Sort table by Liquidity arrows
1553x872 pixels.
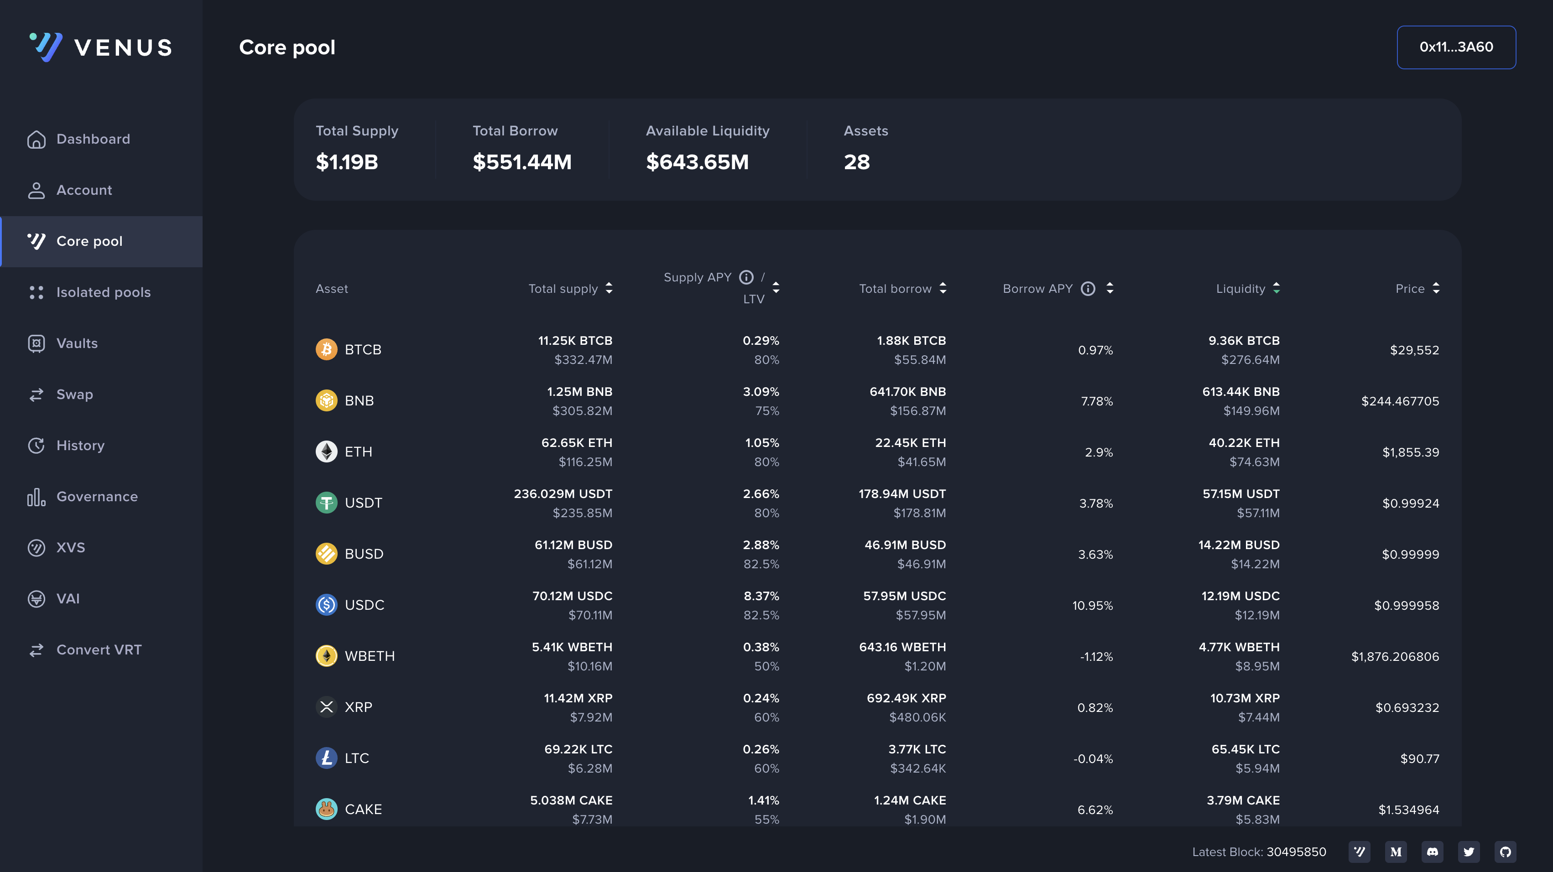click(x=1276, y=289)
